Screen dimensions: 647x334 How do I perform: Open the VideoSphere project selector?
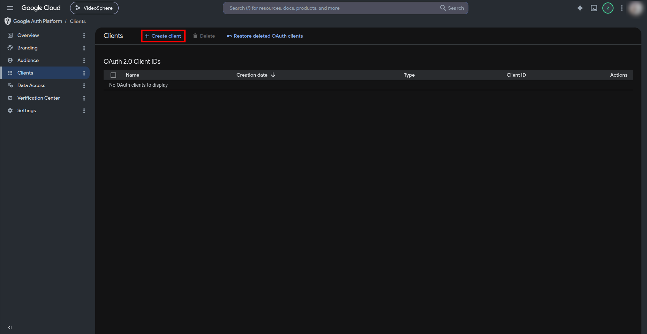click(x=94, y=8)
